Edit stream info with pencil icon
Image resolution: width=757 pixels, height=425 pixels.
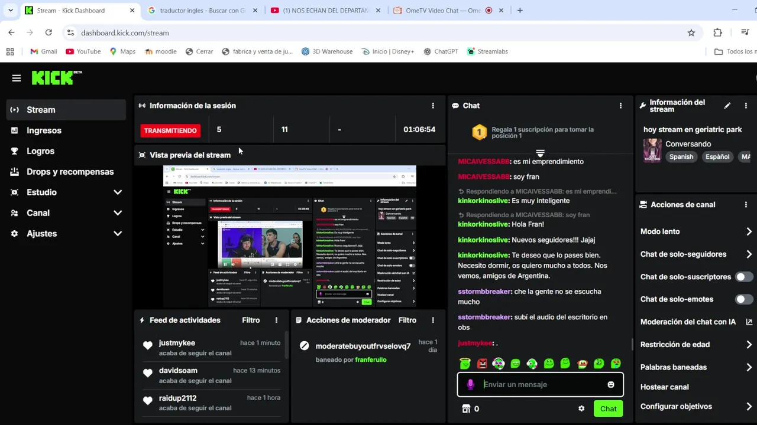coord(727,106)
